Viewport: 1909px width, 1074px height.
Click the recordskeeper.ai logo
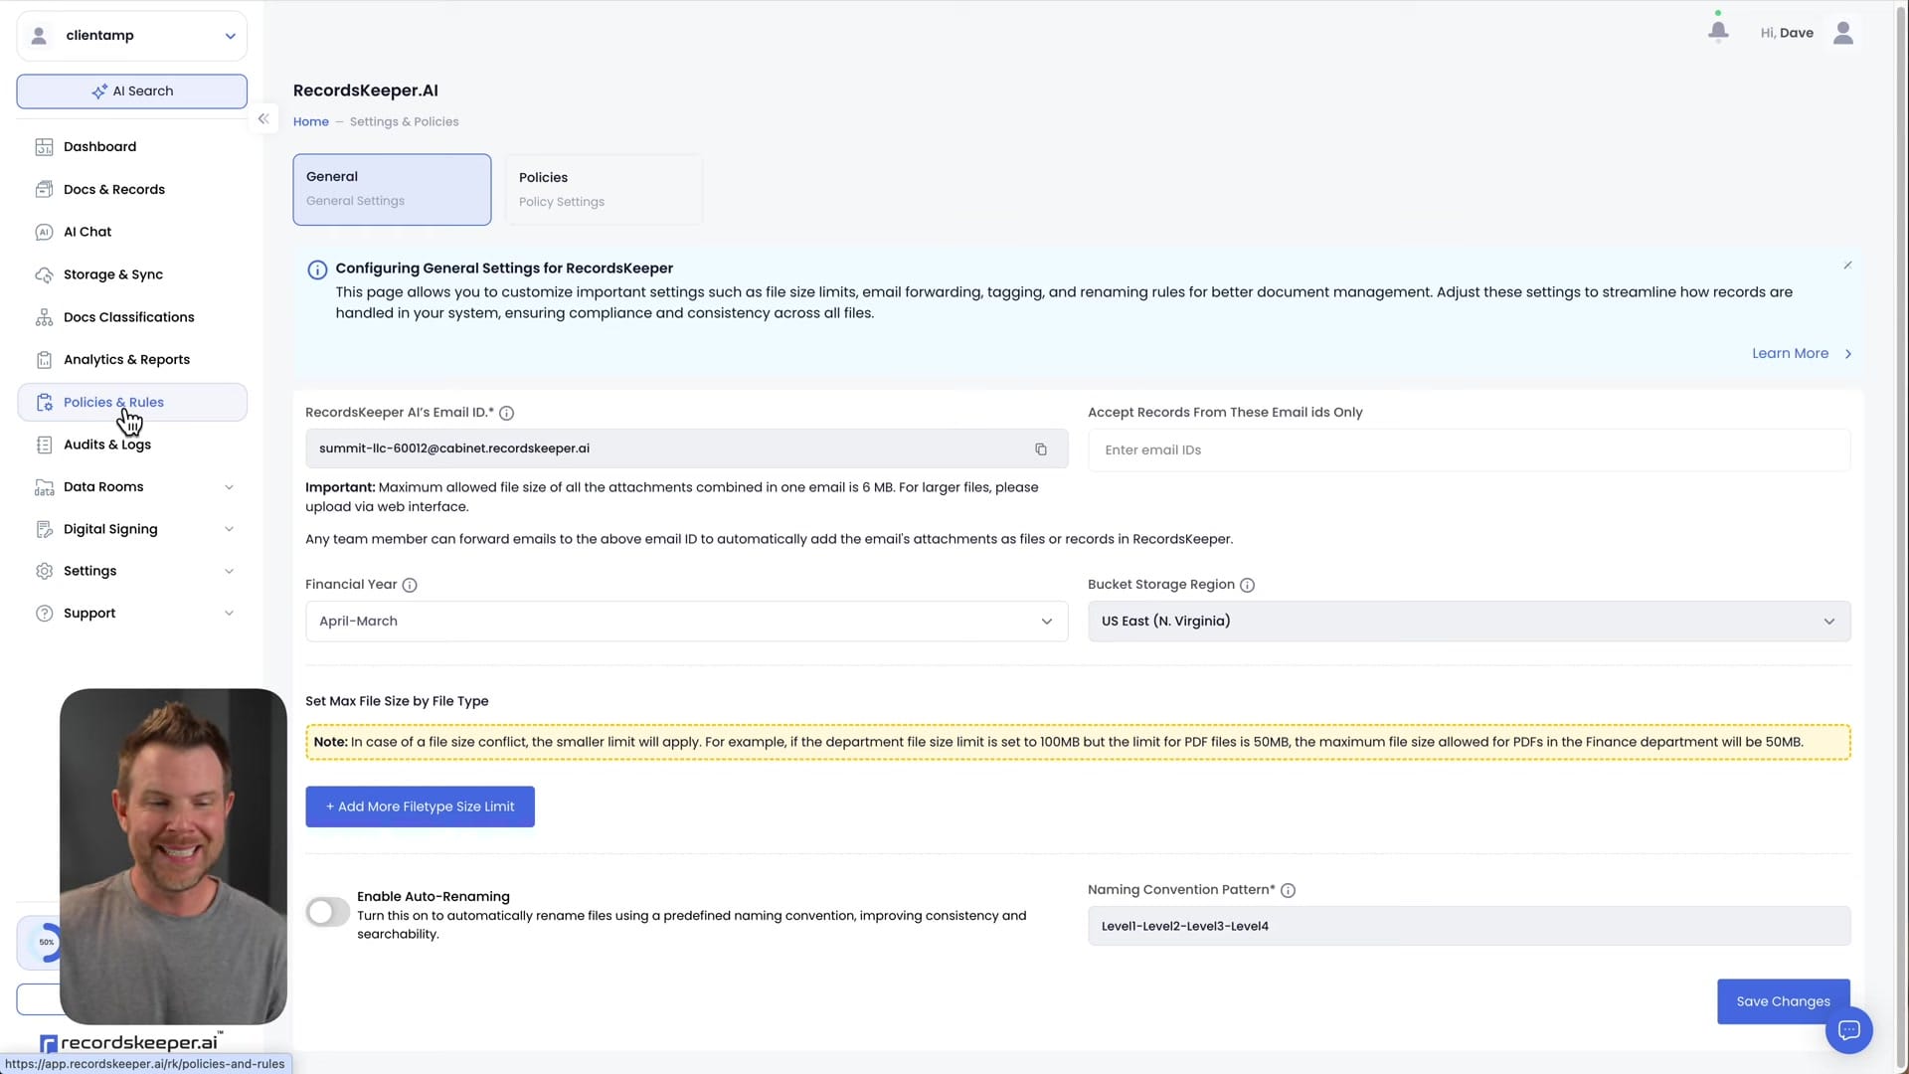point(129,1043)
